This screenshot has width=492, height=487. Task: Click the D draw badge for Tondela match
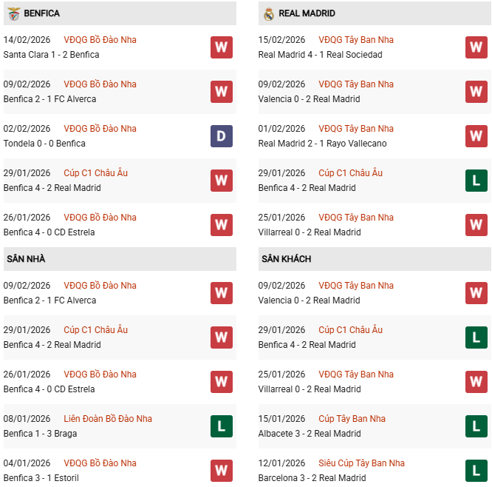pyautogui.click(x=222, y=136)
